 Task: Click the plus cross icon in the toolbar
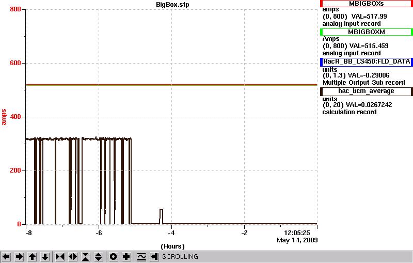click(x=126, y=256)
